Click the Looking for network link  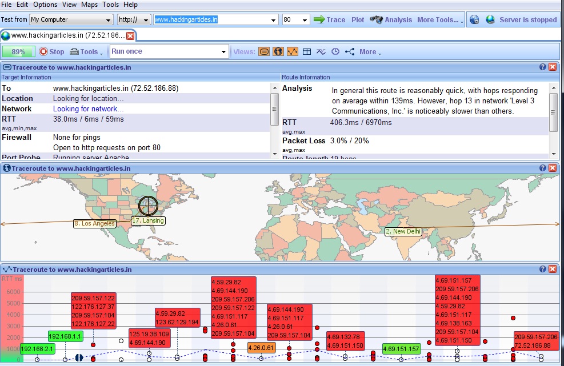pyautogui.click(x=88, y=108)
